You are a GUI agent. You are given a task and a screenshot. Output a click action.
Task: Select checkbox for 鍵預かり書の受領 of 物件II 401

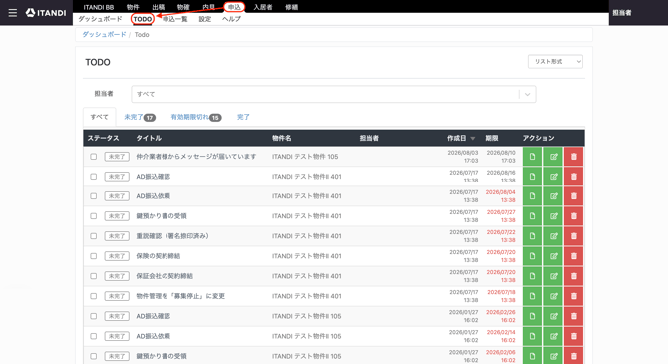(94, 216)
